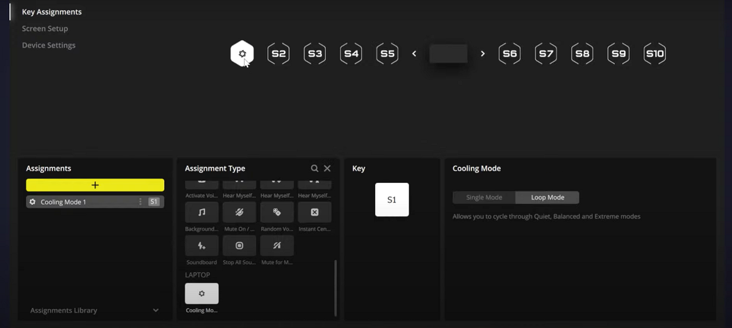
Task: Choose the Background music assignment icon
Action: pyautogui.click(x=201, y=212)
